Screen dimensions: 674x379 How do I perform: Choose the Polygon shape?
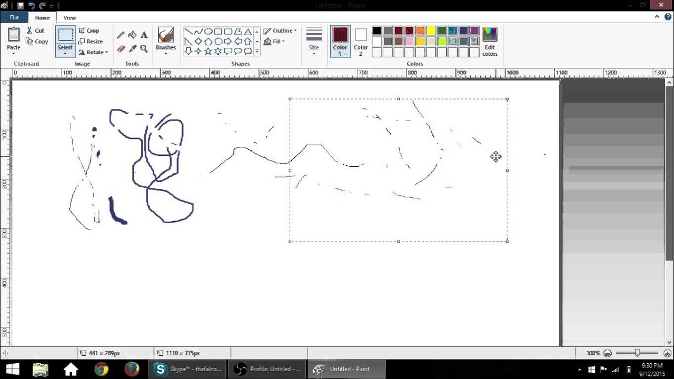tap(238, 32)
